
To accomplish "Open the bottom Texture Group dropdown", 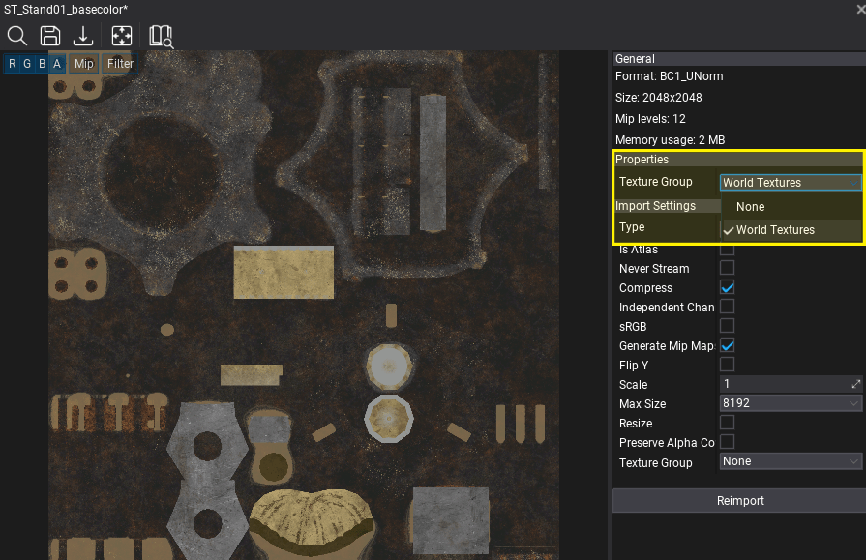I will (790, 461).
